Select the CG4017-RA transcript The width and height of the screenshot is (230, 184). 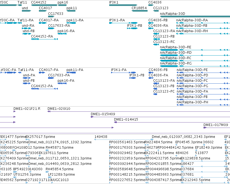[x=43, y=23]
